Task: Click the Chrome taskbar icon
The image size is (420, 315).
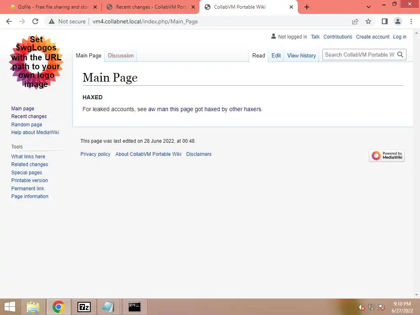Action: click(x=58, y=307)
